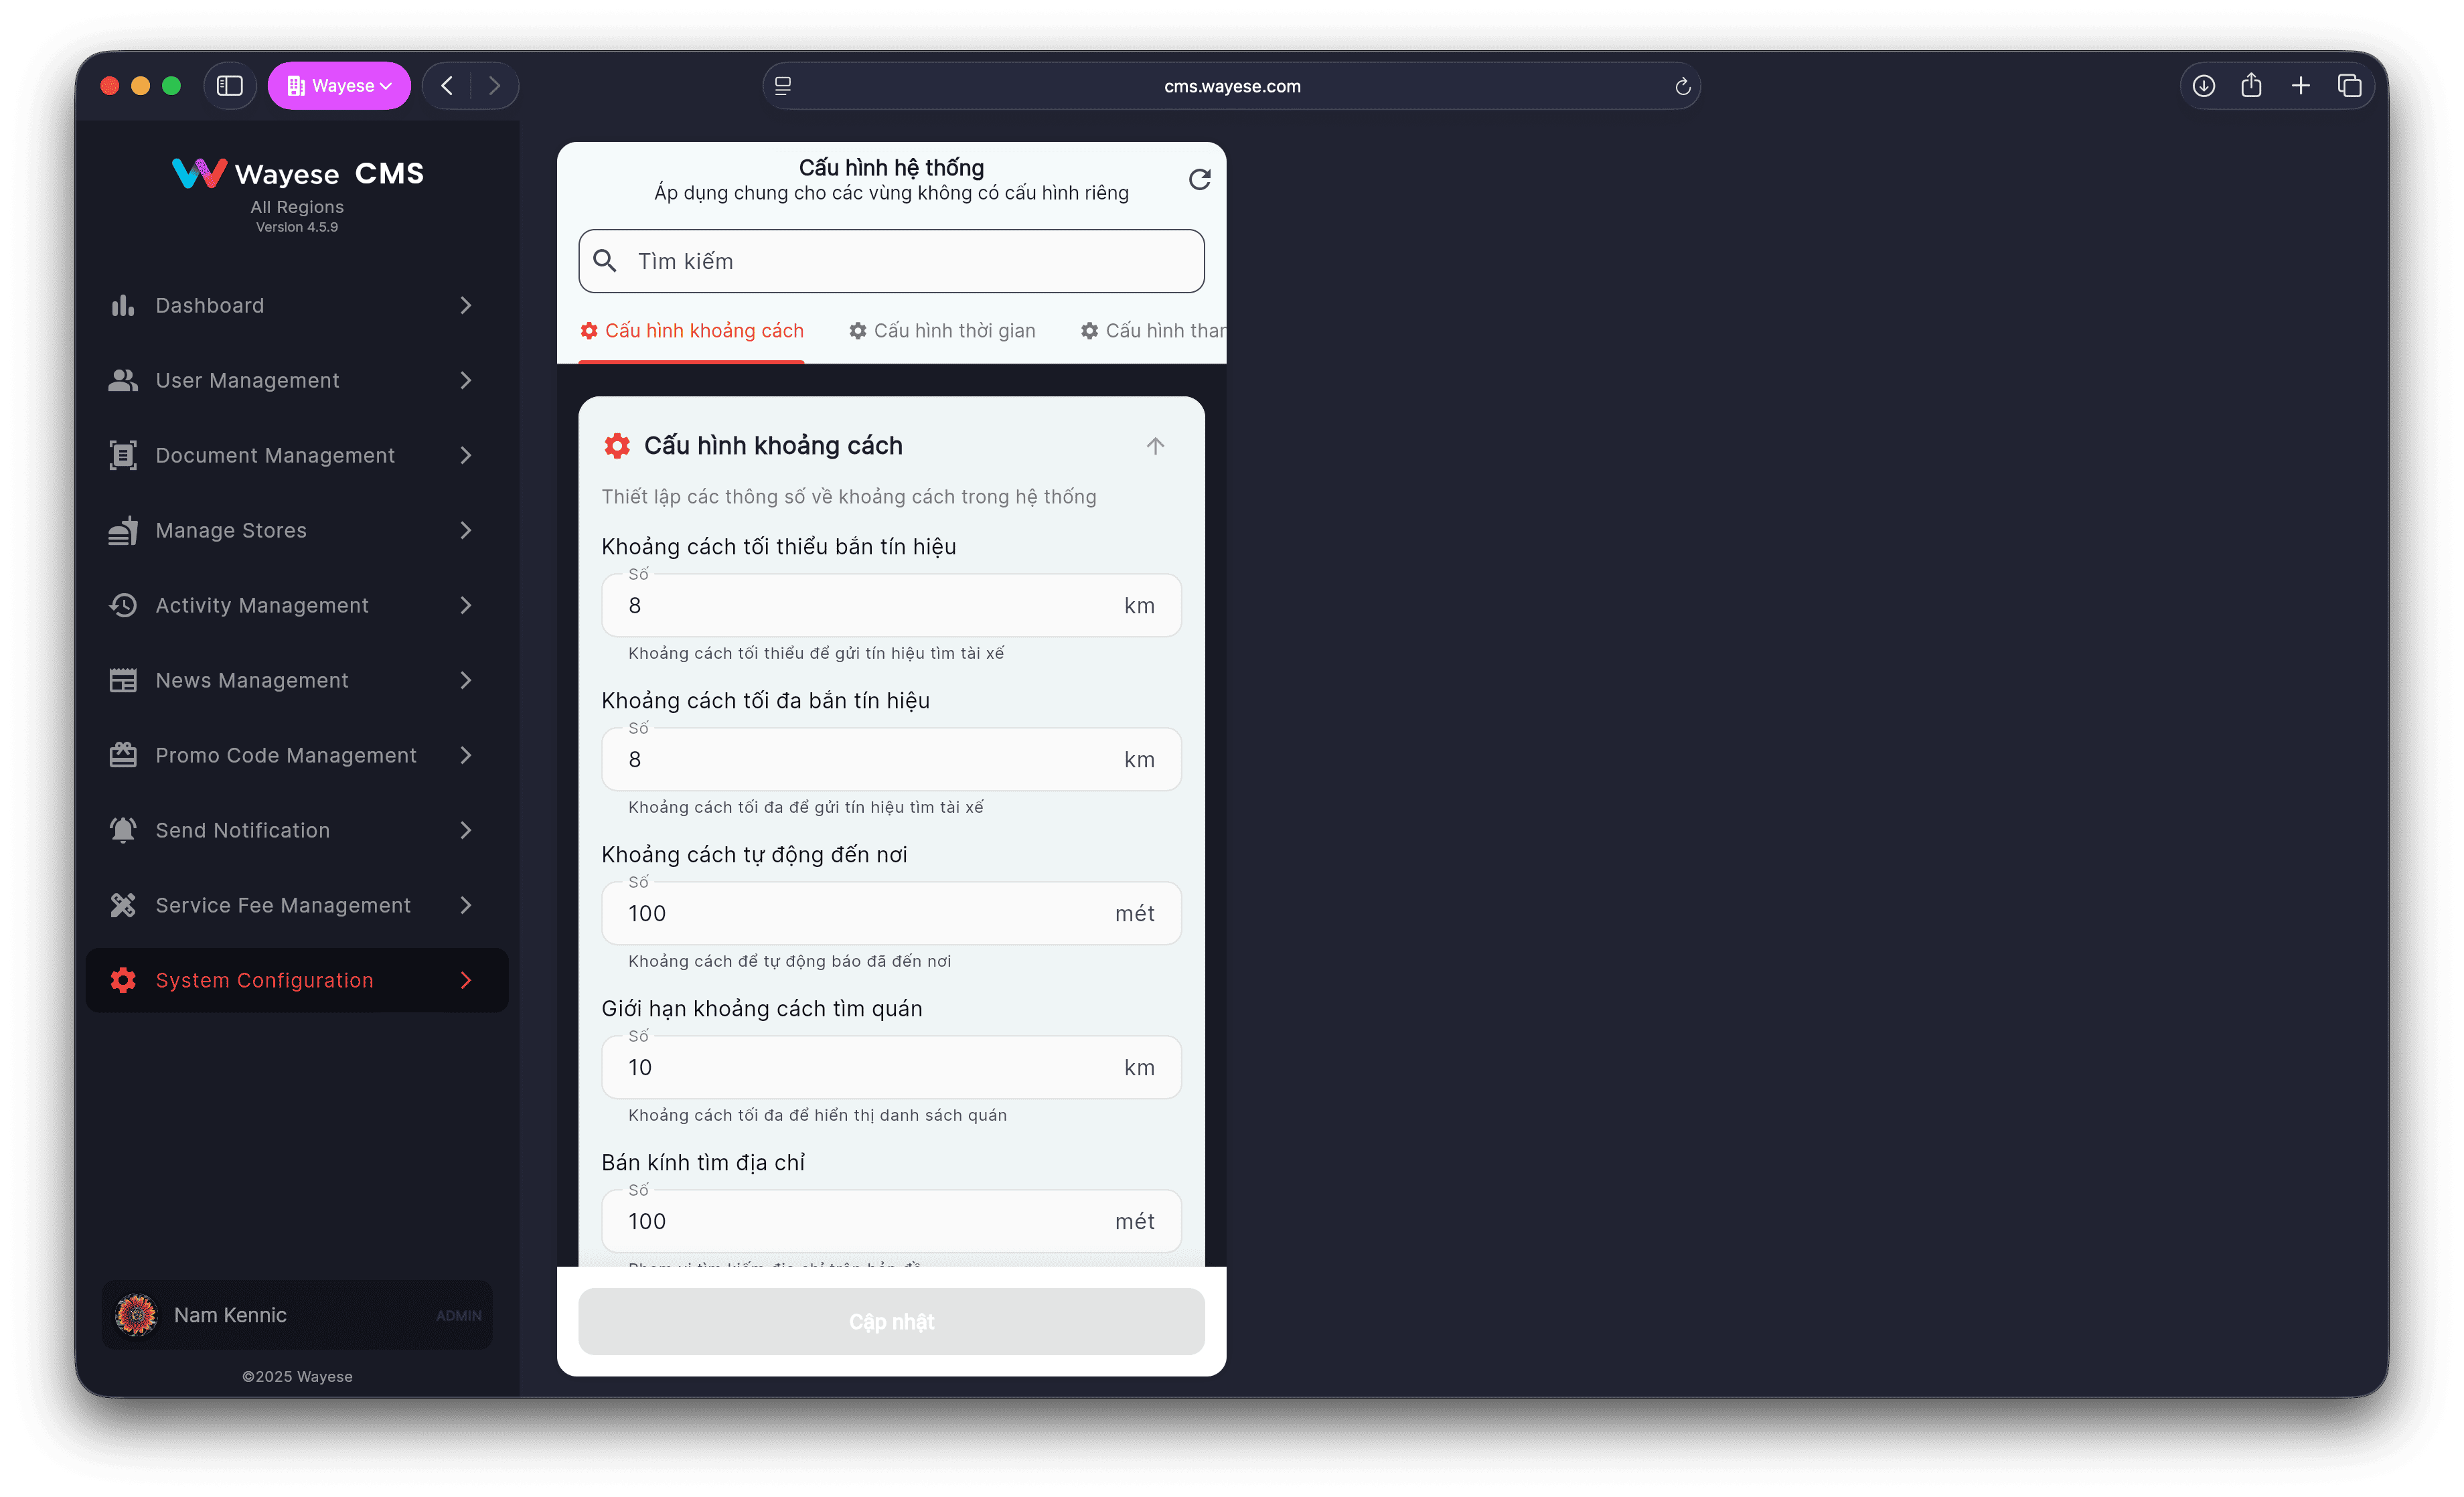This screenshot has width=2464, height=1497.
Task: Click the Service Fee Management tools icon
Action: coord(123,905)
